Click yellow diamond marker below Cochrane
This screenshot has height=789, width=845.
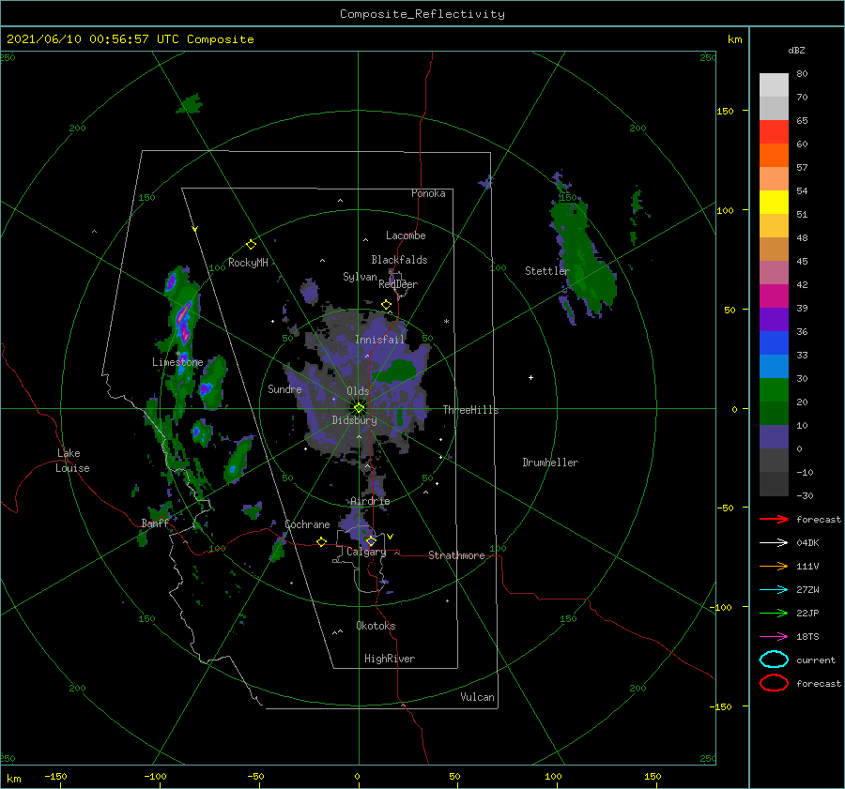pyautogui.click(x=321, y=542)
